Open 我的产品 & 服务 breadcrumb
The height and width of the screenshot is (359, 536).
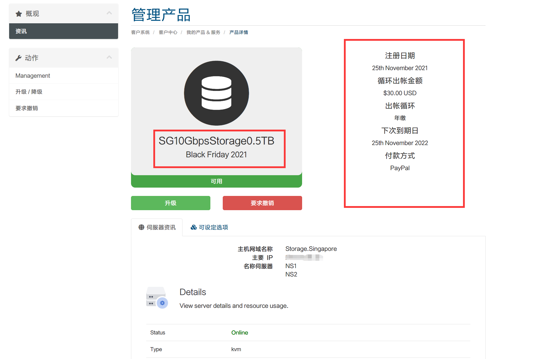click(x=203, y=32)
